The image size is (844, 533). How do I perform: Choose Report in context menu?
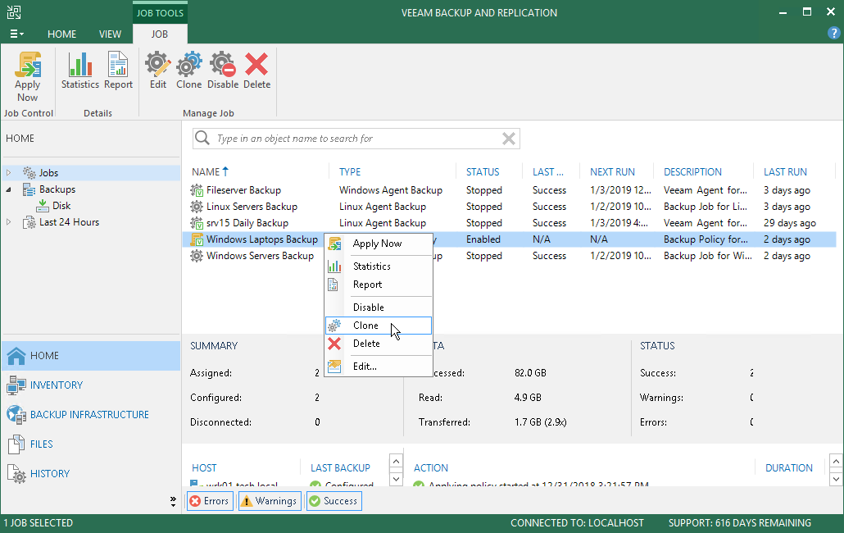click(x=379, y=285)
